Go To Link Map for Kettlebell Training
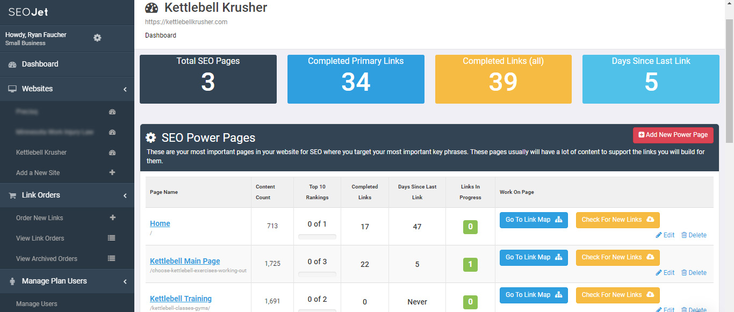Viewport: 734px width, 312px height. click(534, 295)
